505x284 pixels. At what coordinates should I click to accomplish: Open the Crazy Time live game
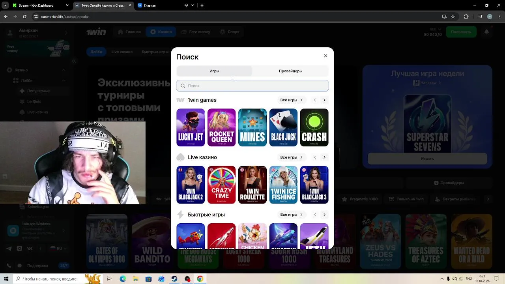point(221,185)
